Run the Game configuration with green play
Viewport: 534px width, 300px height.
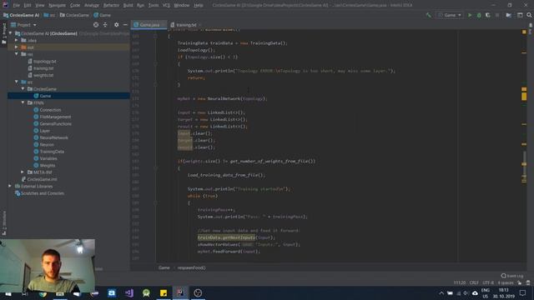click(x=470, y=15)
